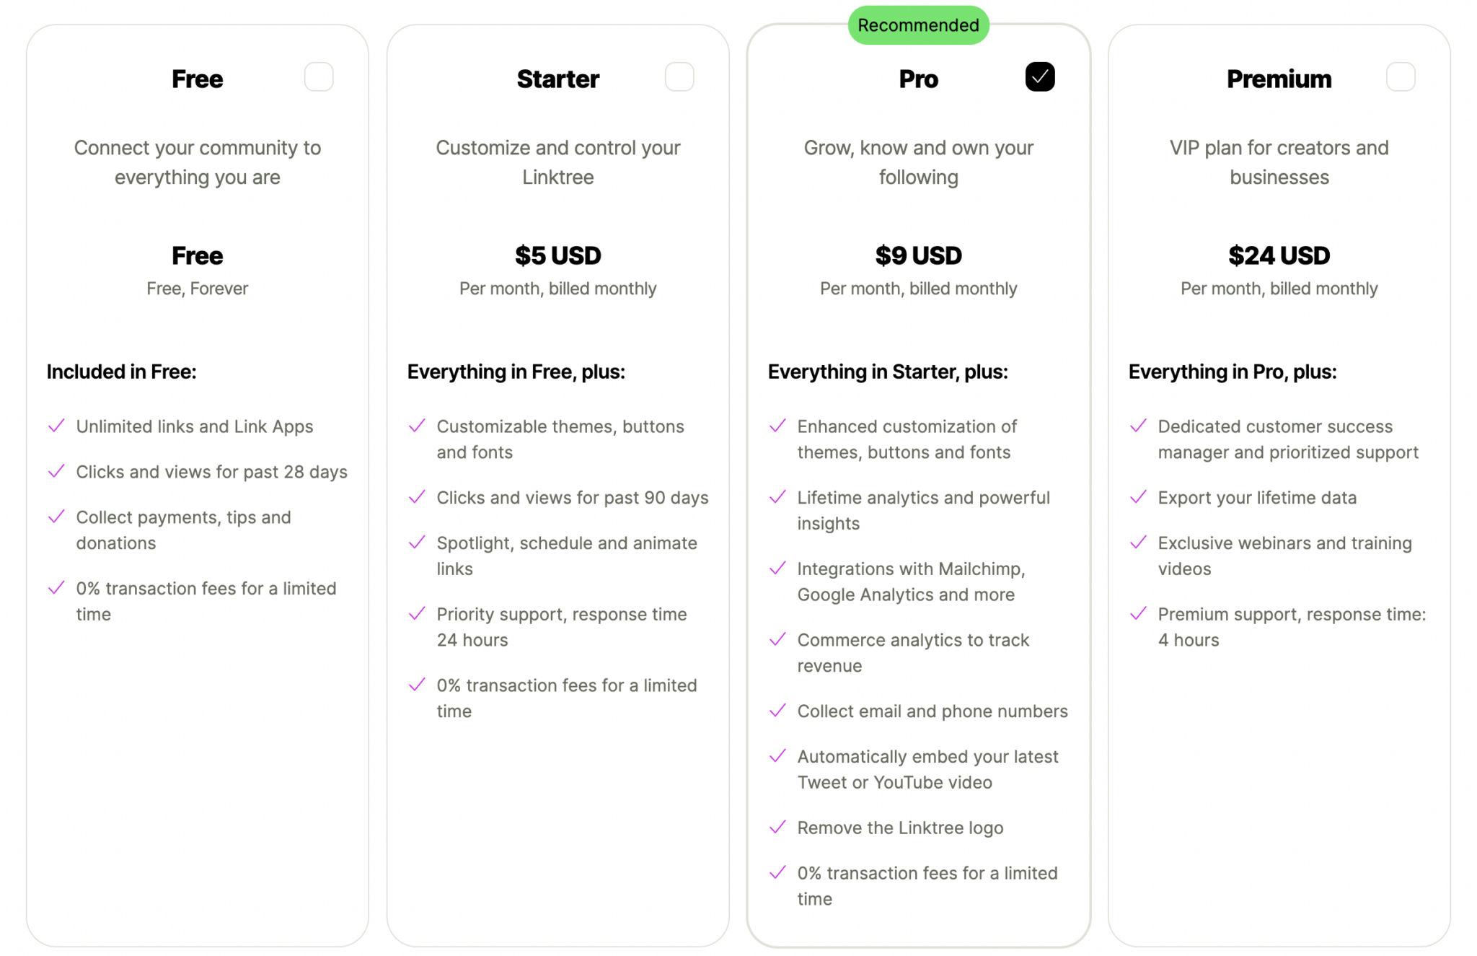Select the Free plan checkbox
This screenshot has width=1477, height=956.
pyautogui.click(x=319, y=77)
